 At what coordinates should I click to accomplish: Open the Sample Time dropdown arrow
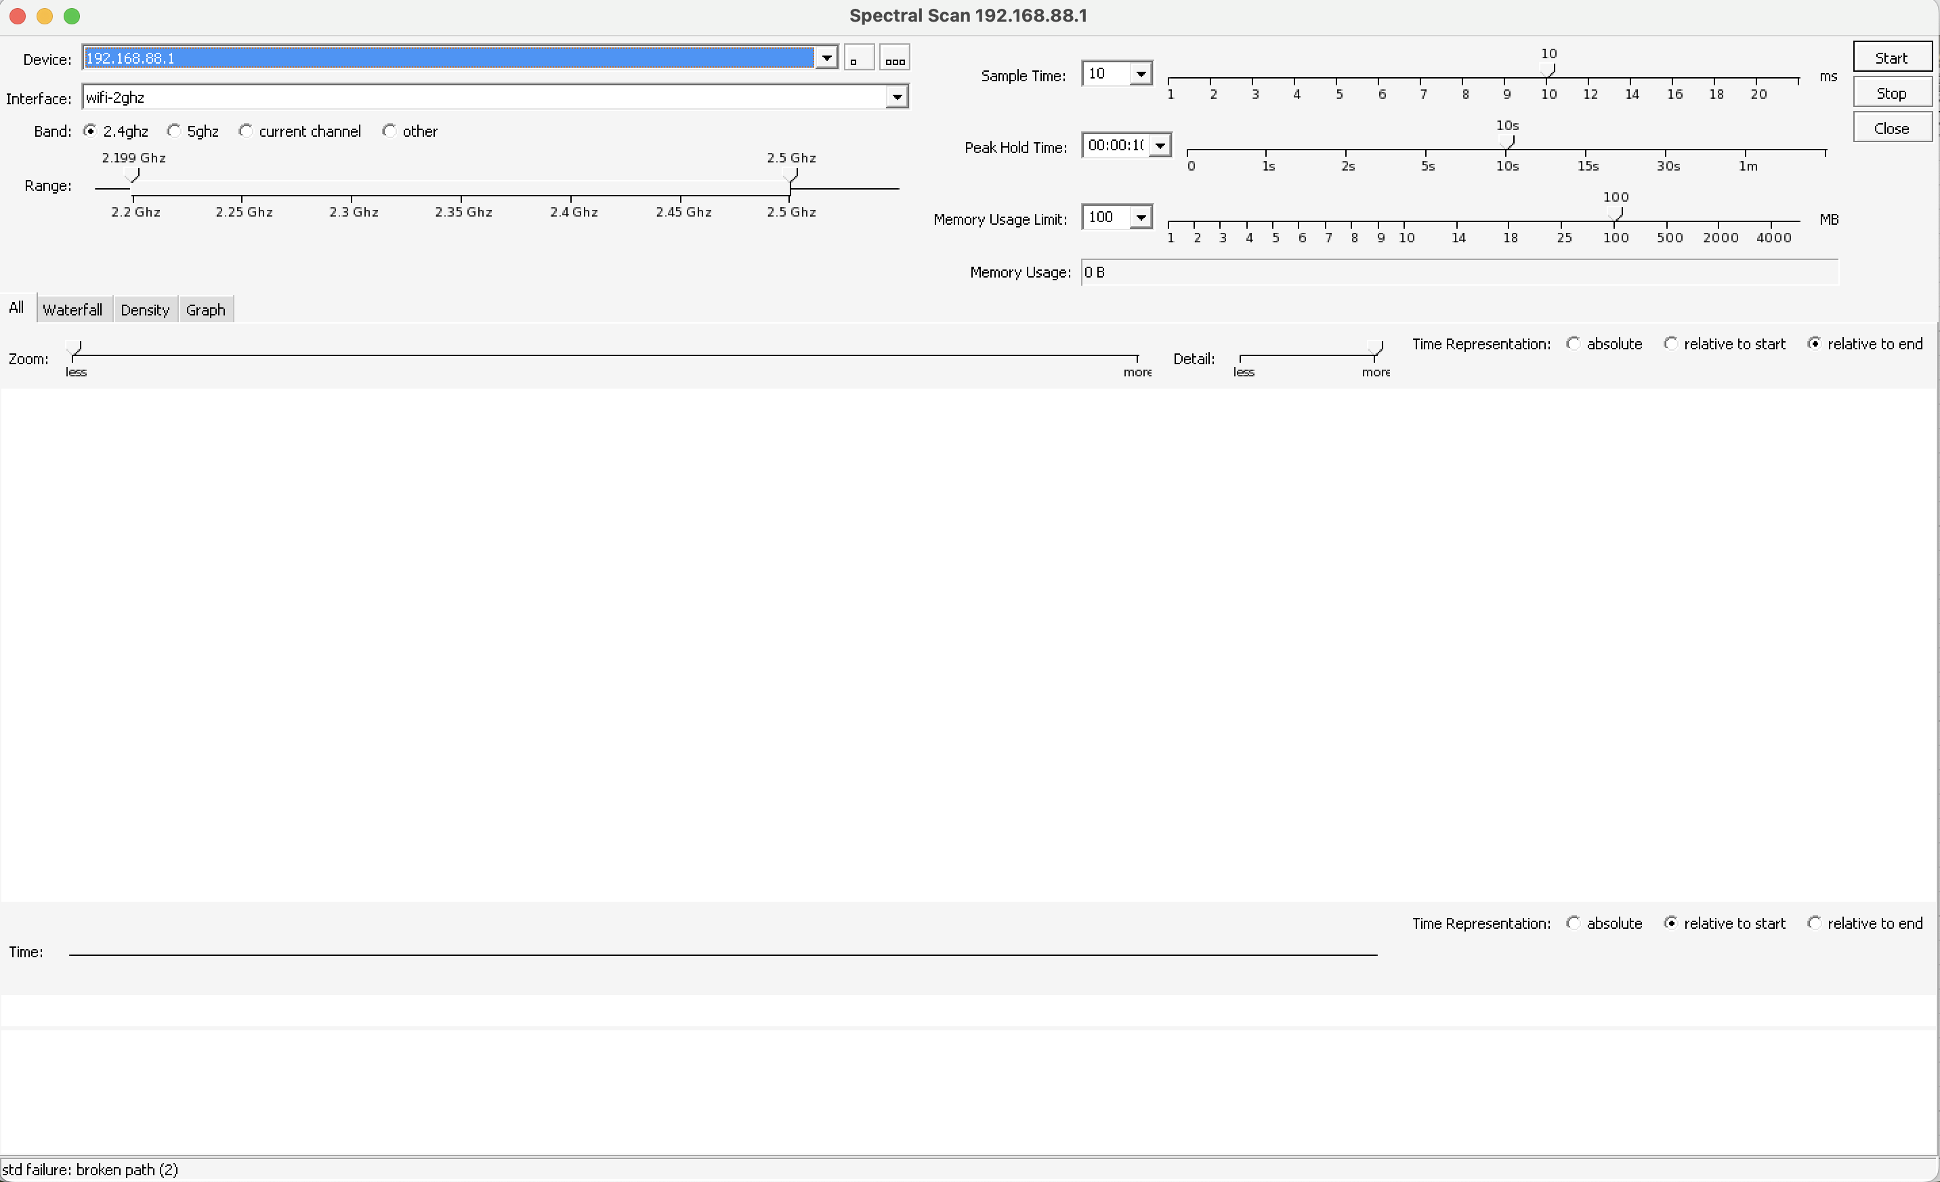(x=1140, y=74)
